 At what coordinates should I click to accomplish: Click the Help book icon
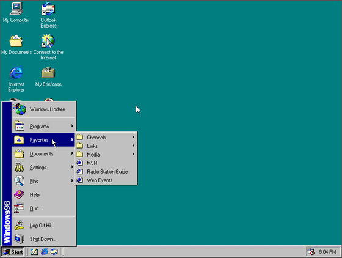[19, 194]
